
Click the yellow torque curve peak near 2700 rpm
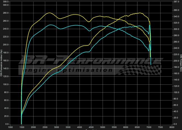[49, 13]
